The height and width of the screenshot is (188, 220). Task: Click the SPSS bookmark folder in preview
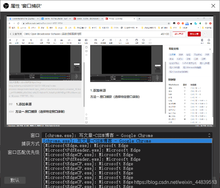tap(173, 28)
